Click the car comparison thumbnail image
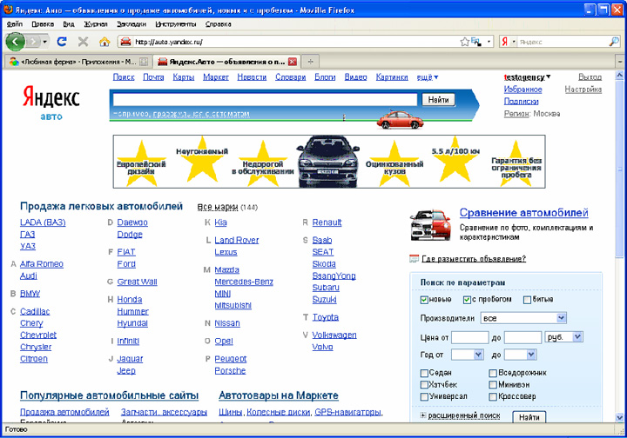Screen dimensions: 627x438 tap(431, 224)
